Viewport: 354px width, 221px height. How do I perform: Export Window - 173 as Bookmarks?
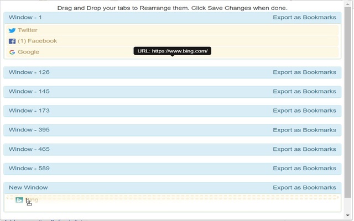pyautogui.click(x=304, y=110)
